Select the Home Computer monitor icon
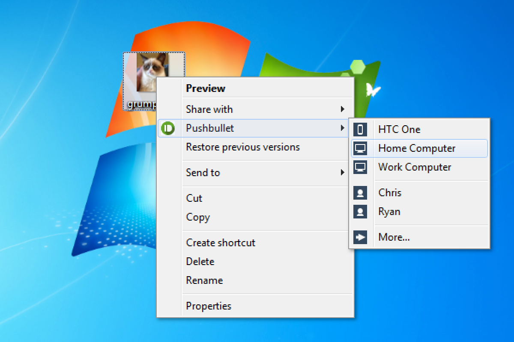The height and width of the screenshot is (342, 514). 360,148
